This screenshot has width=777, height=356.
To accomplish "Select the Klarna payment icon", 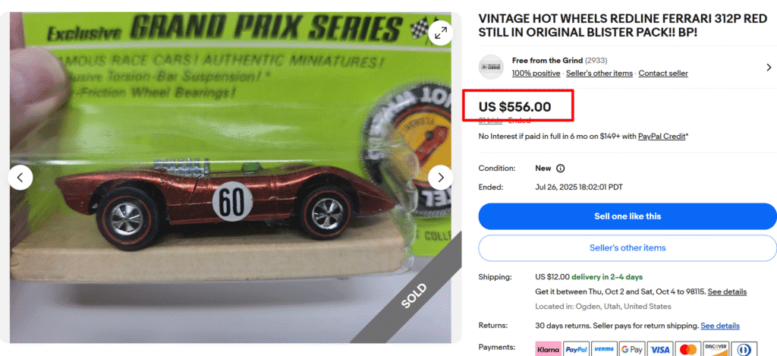I will [x=549, y=349].
